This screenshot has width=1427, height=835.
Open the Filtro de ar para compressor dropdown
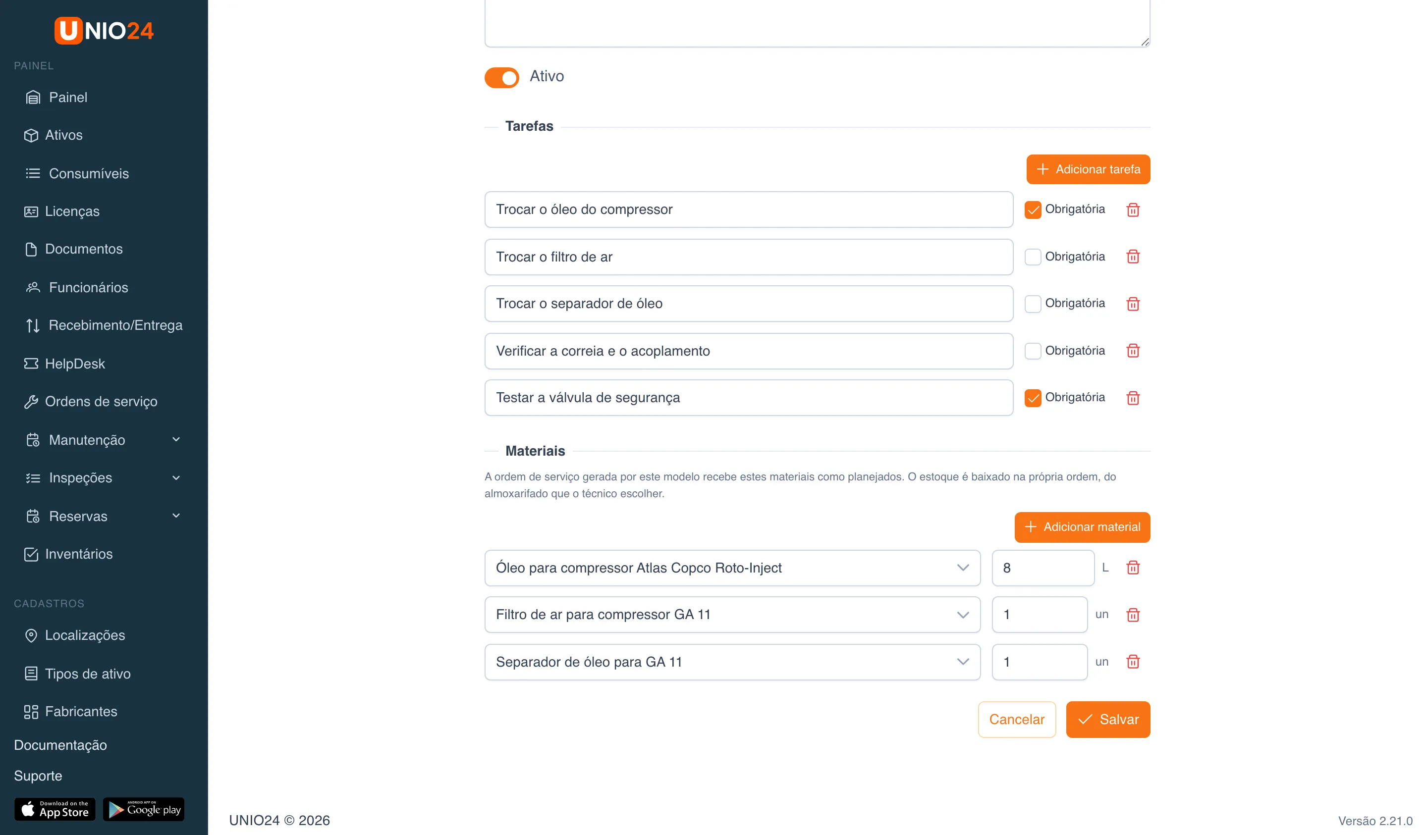click(x=732, y=614)
